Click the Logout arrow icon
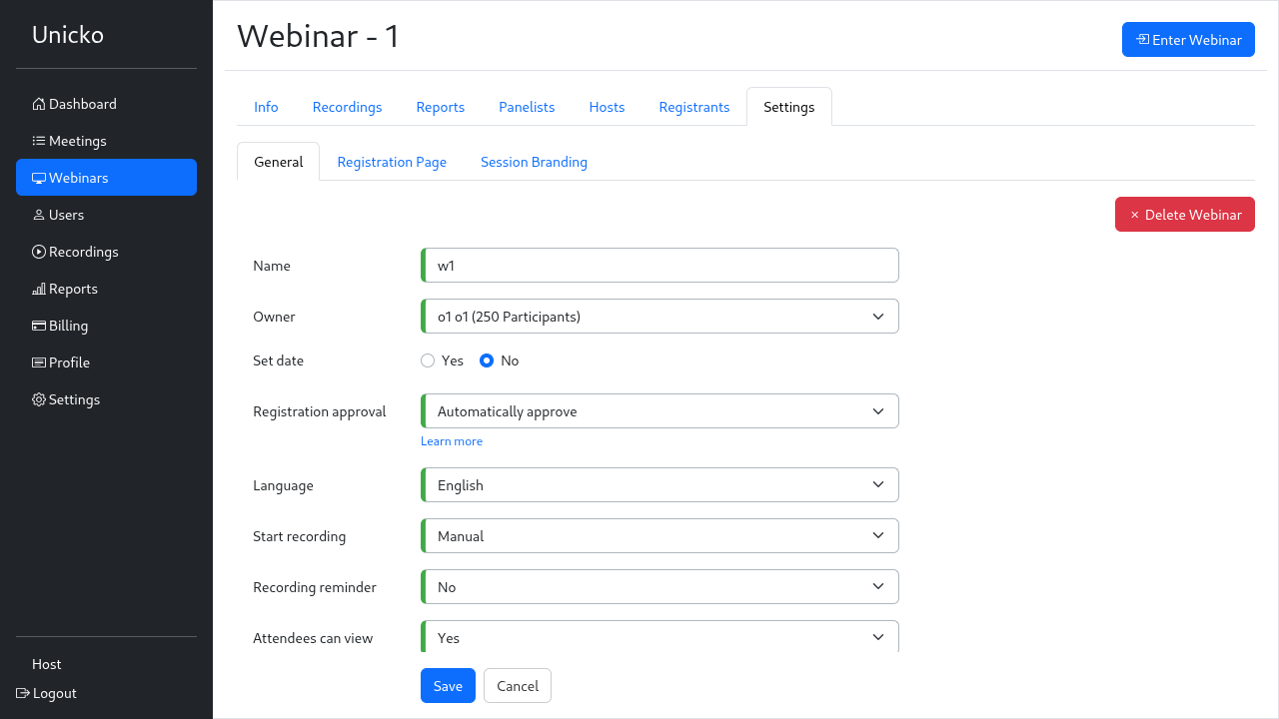Screen dimensions: 1279x719 [23, 693]
